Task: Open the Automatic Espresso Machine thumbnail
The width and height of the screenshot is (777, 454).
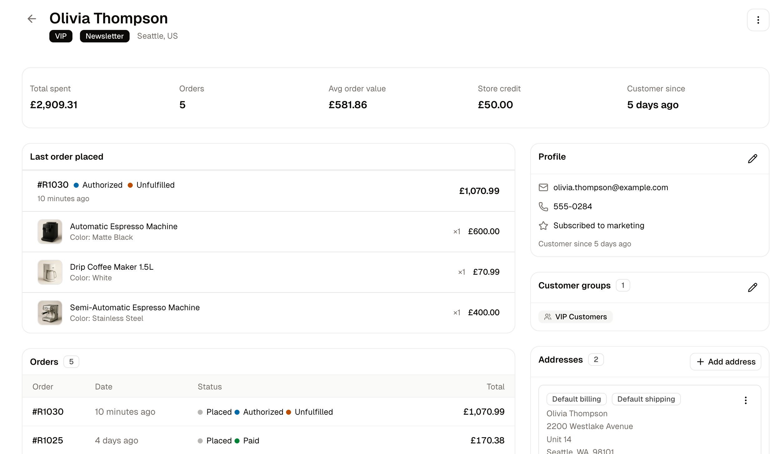Action: 50,232
